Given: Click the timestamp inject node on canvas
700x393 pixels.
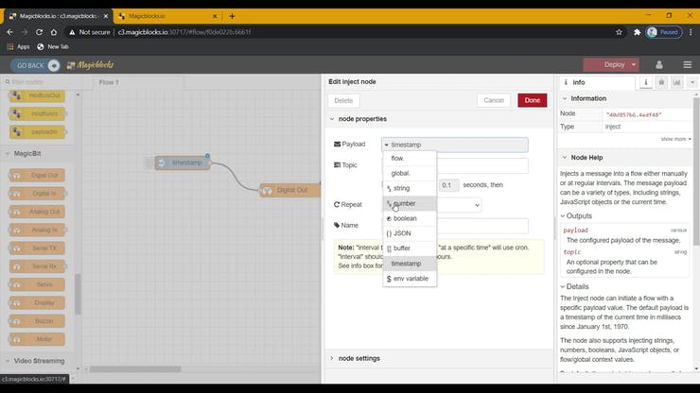Looking at the screenshot, I should click(183, 162).
